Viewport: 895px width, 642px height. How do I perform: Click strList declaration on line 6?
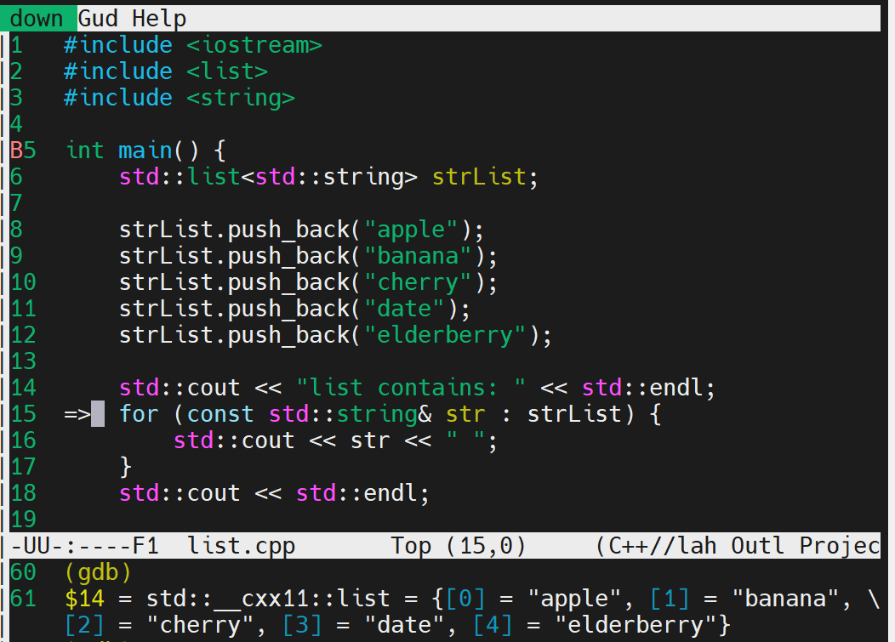pyautogui.click(x=478, y=177)
